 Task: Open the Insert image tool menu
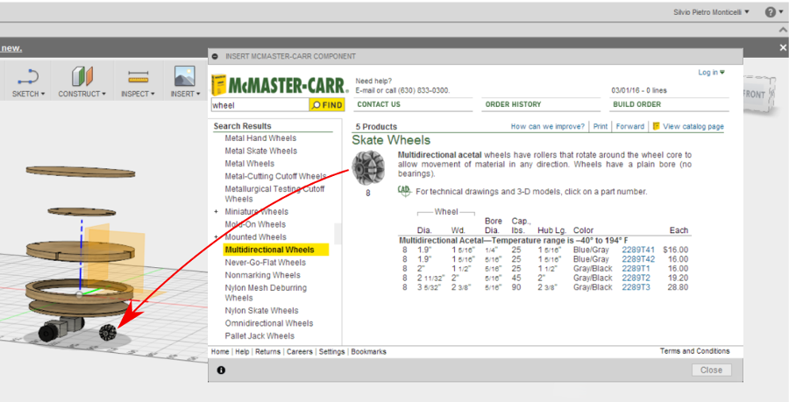185,82
